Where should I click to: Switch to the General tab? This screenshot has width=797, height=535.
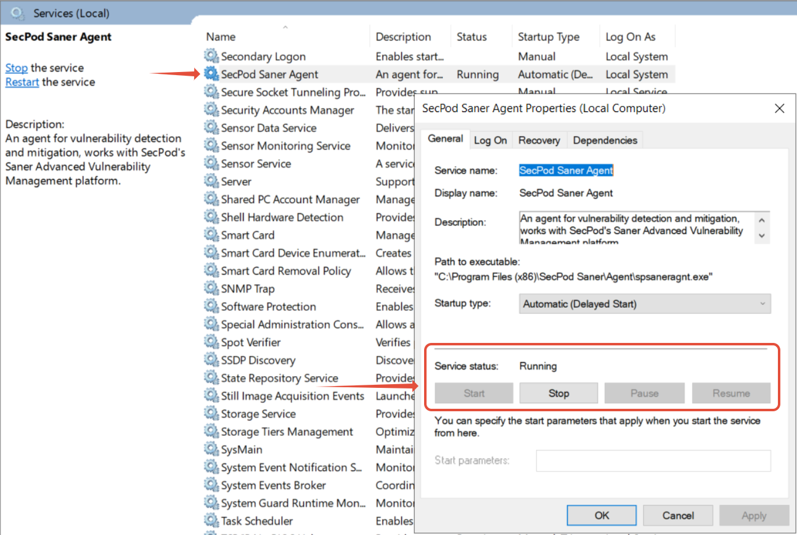pyautogui.click(x=446, y=139)
